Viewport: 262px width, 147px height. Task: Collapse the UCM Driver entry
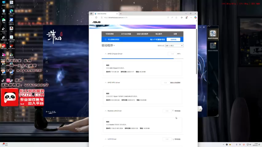(105, 139)
